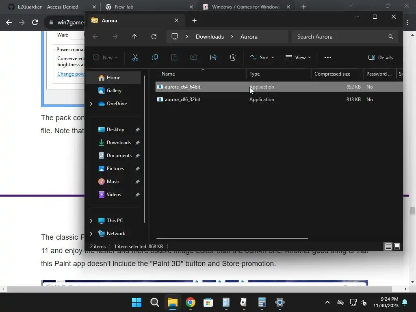
Task: Open Gallery in navigation pane
Action: click(114, 91)
